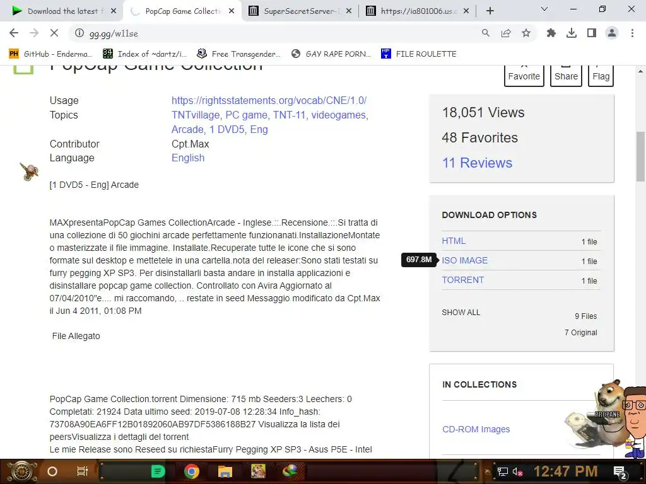646x484 pixels.
Task: Open File Explorer from the taskbar
Action: 225,471
